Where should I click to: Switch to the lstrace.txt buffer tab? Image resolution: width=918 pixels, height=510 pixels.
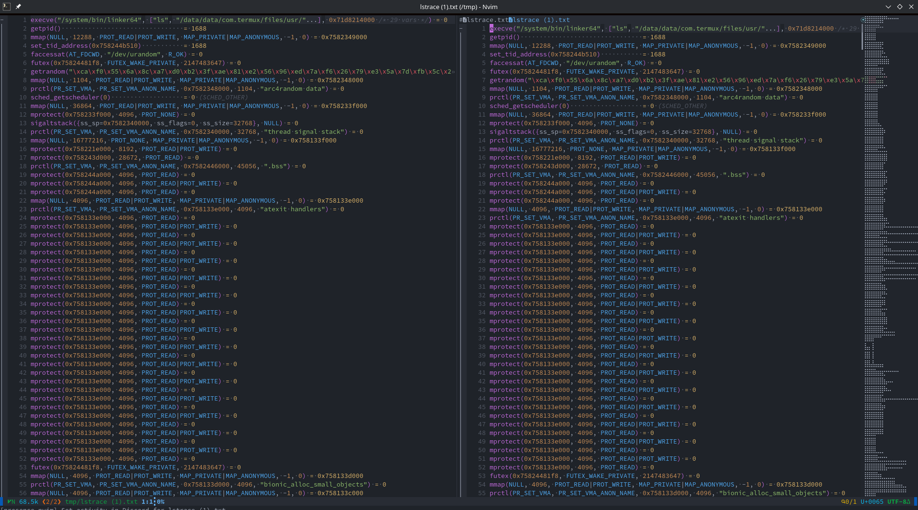point(488,20)
